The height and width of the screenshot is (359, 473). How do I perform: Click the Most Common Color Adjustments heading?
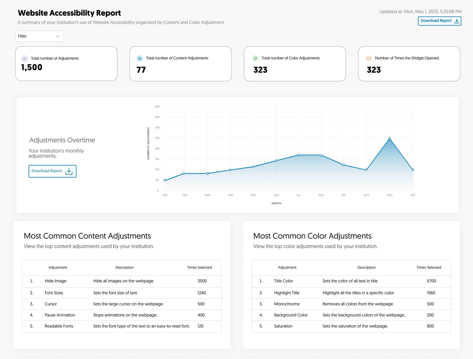click(x=312, y=236)
